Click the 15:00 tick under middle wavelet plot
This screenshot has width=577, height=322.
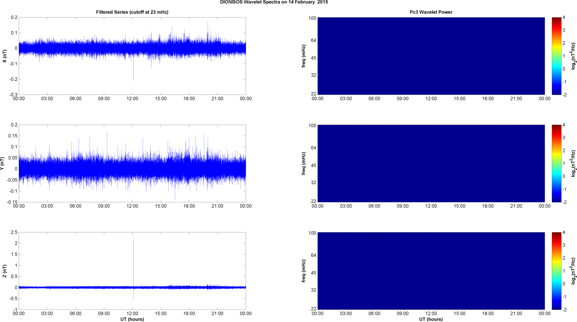click(x=459, y=206)
